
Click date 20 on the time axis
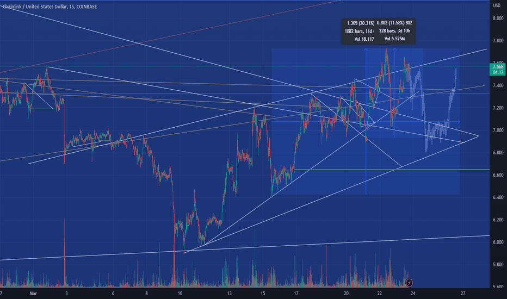(x=347, y=294)
